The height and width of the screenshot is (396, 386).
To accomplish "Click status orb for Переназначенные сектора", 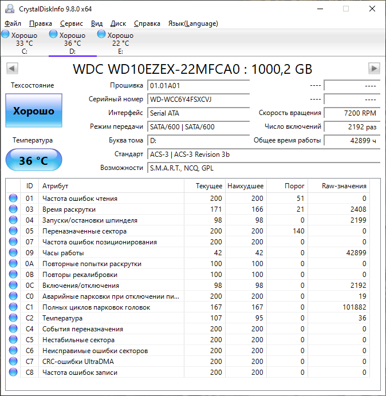I will click(x=13, y=231).
